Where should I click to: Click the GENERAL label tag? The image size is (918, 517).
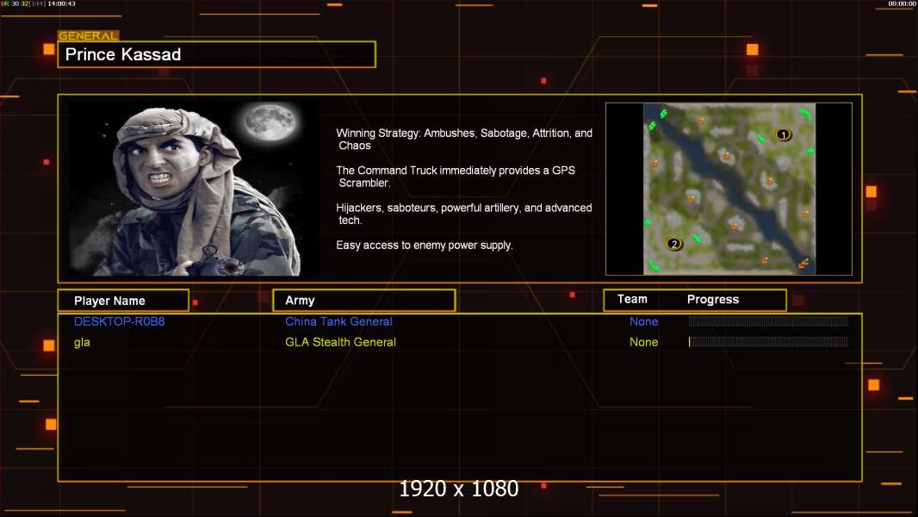(x=89, y=35)
